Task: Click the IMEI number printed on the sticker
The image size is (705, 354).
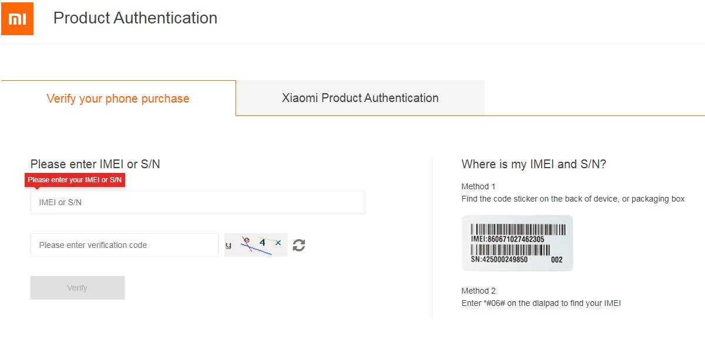Action: point(508,239)
